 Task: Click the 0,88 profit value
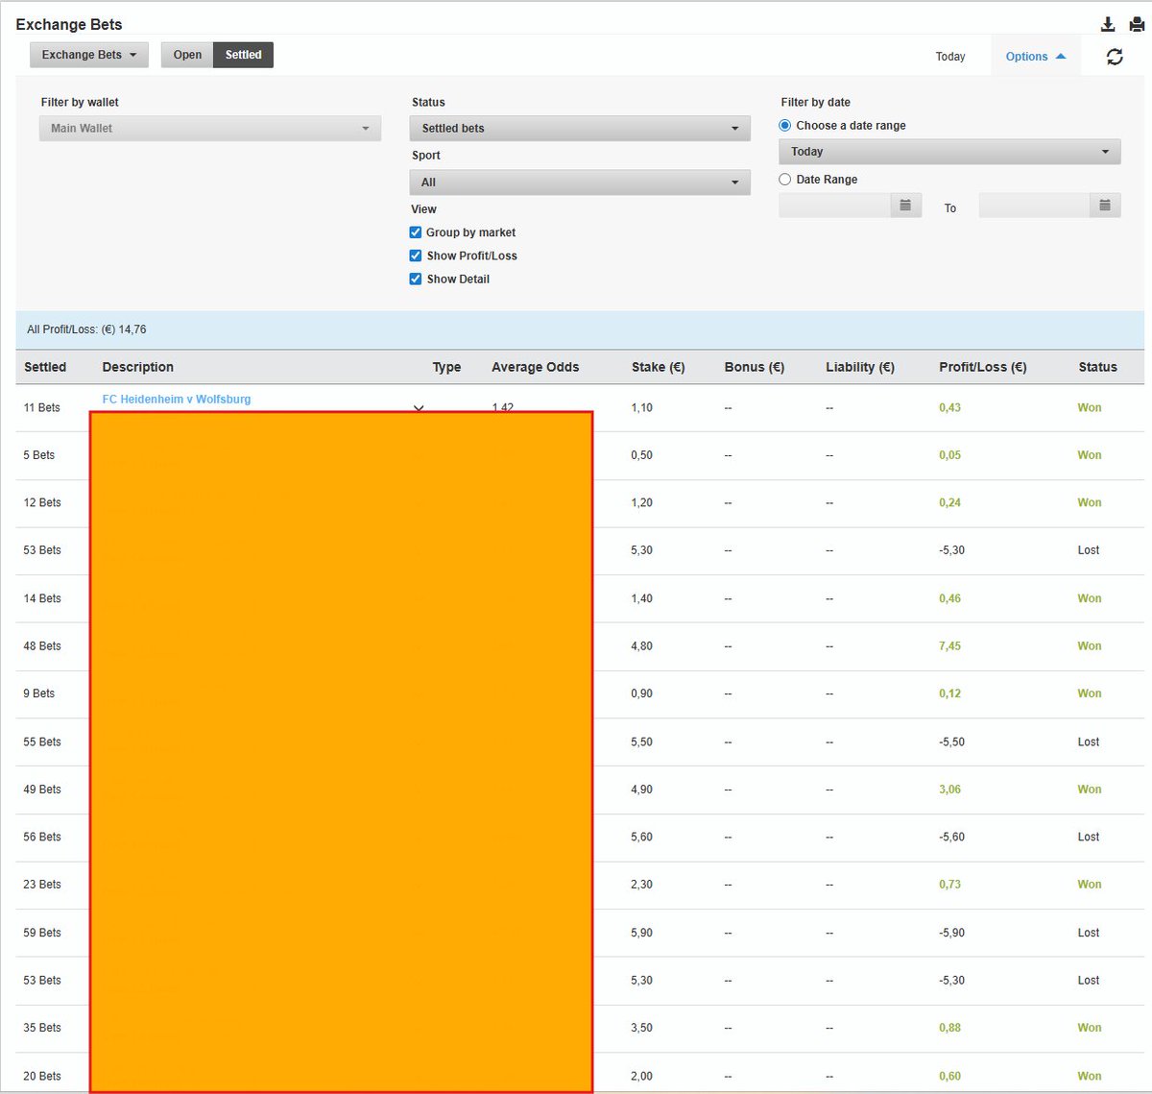949,1028
